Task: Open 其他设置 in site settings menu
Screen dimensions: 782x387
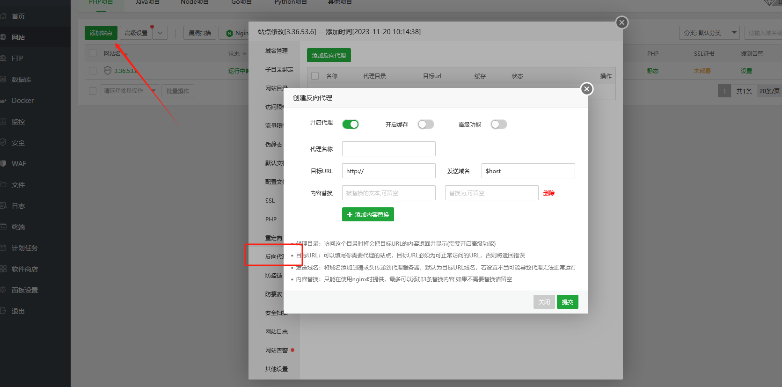Action: [x=277, y=369]
